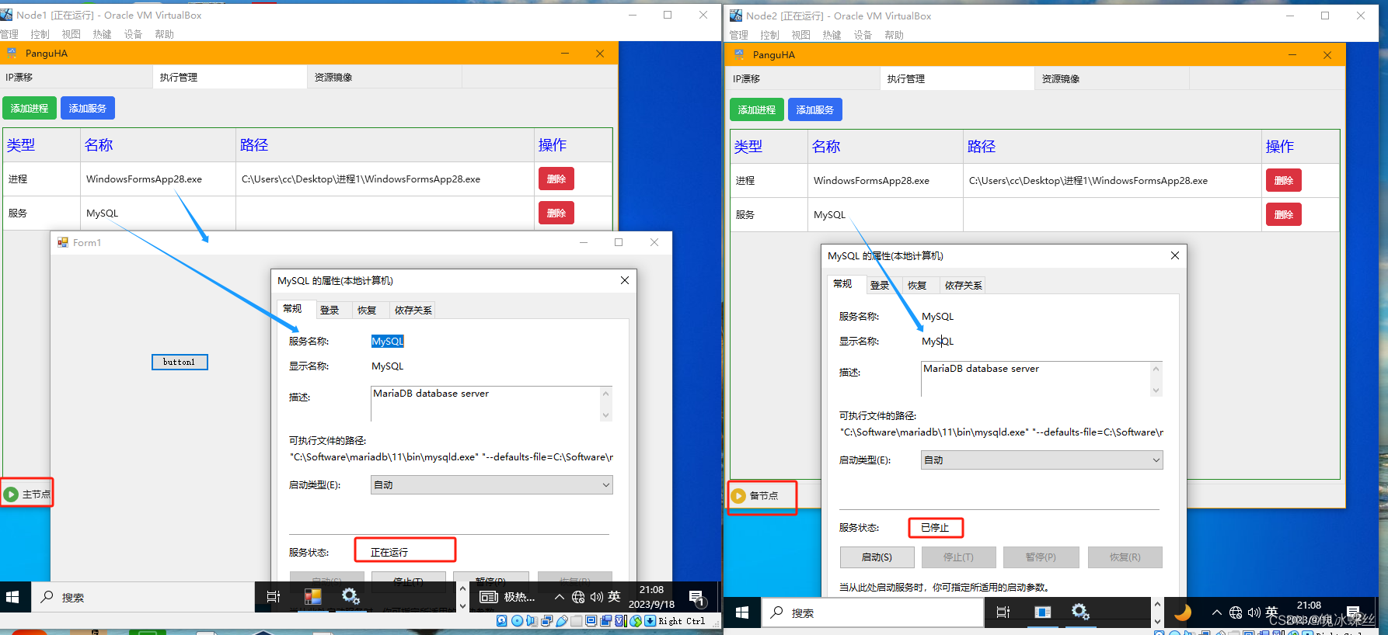The image size is (1388, 635).
Task: Open Task View in Node2 taskbar
Action: pos(1003,612)
